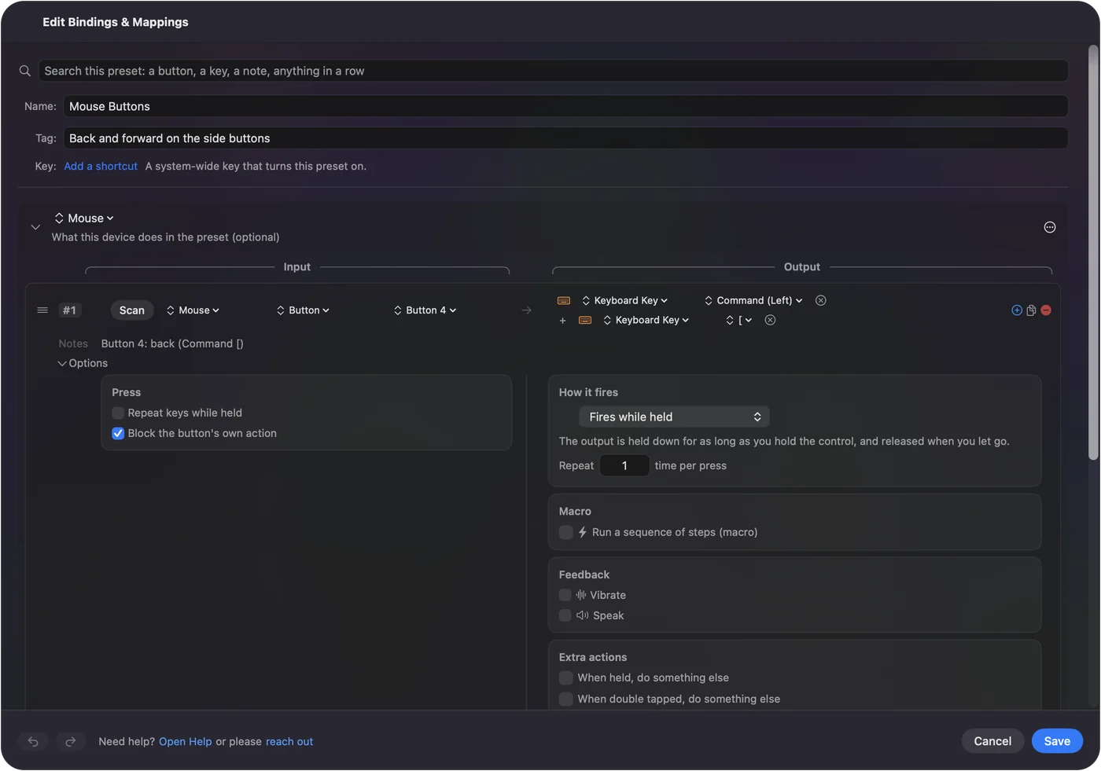
Task: Click the Scan button
Action: click(x=132, y=310)
